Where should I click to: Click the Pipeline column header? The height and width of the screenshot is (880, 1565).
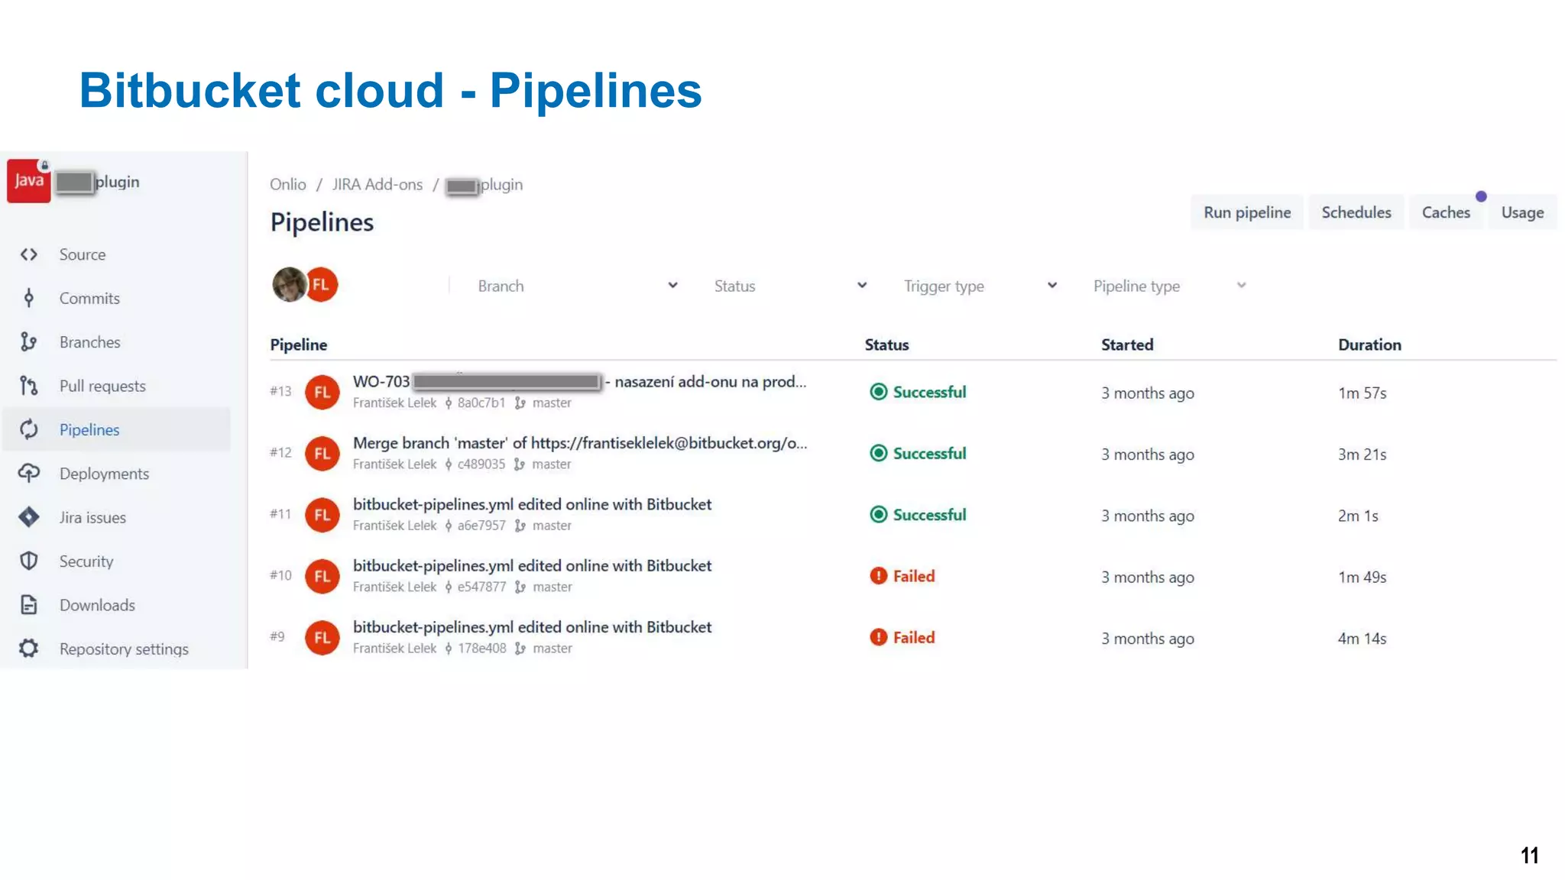[x=299, y=345]
